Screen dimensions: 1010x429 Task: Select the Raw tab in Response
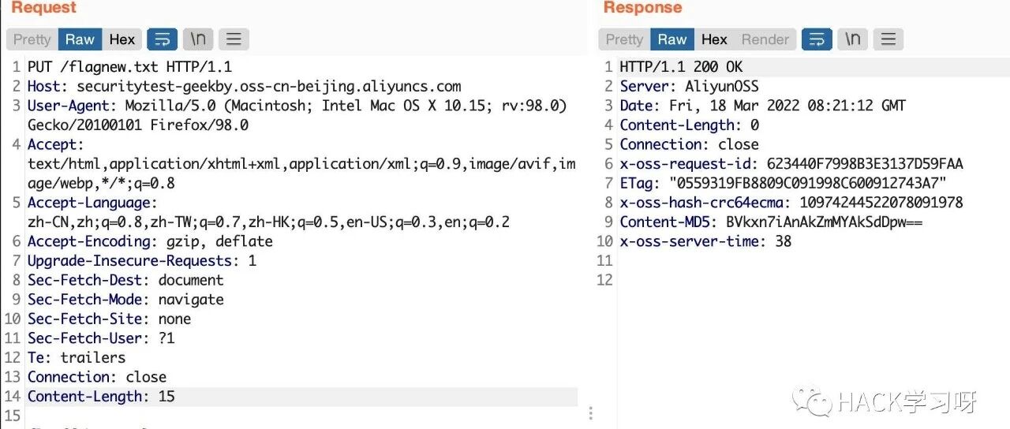[x=672, y=39]
